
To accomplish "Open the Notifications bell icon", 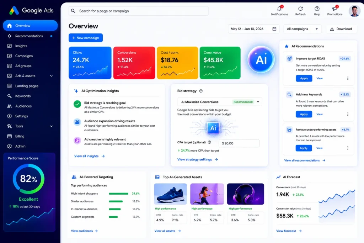I will (x=279, y=9).
